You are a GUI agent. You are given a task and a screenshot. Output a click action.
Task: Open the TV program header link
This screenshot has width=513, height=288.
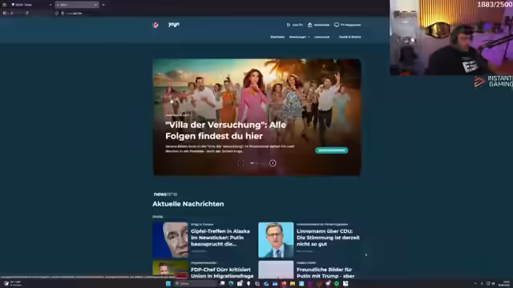coord(347,25)
